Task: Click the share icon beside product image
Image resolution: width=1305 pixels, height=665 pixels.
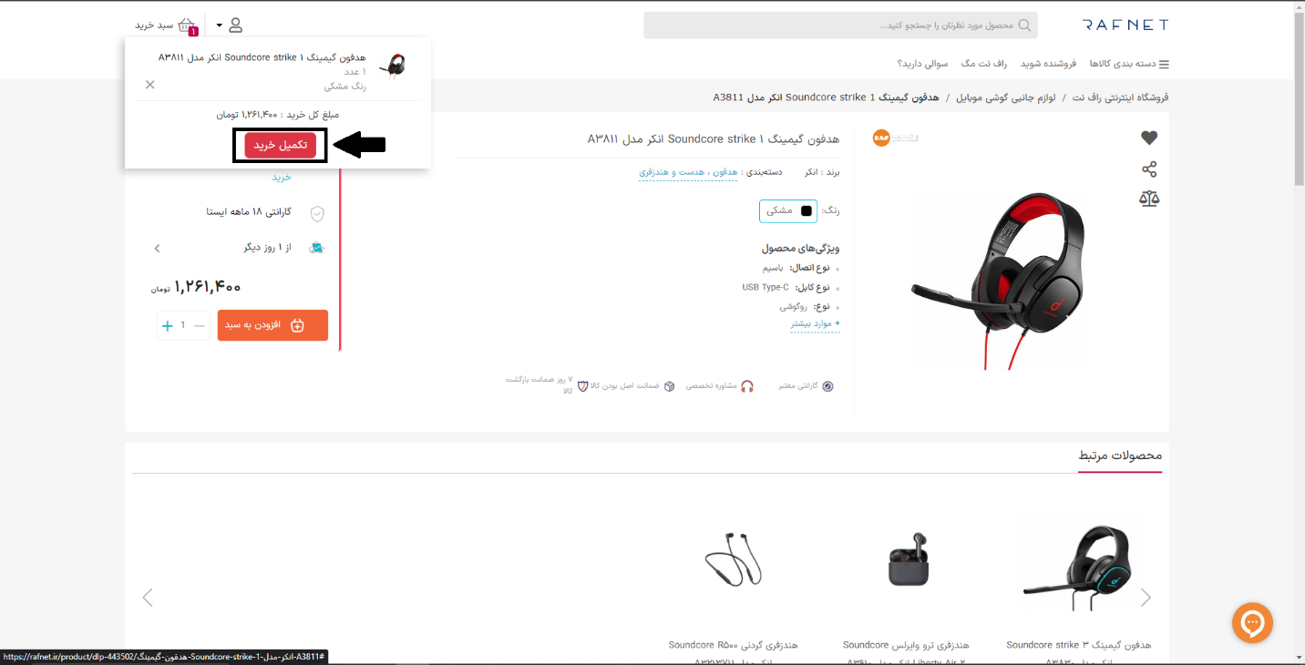Action: pyautogui.click(x=1149, y=169)
